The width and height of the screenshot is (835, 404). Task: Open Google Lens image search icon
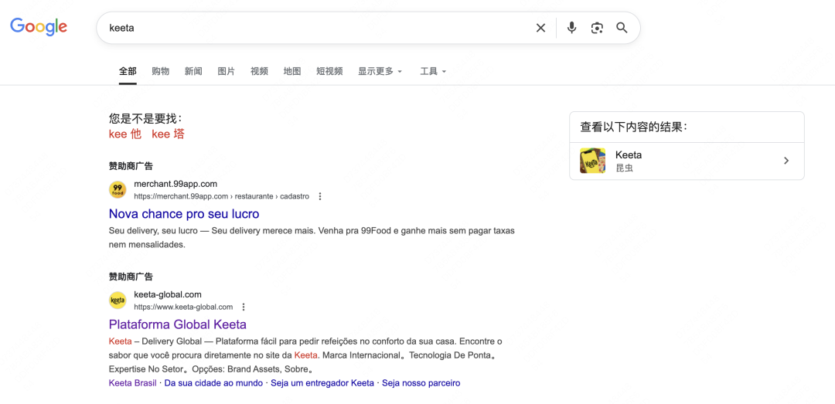click(x=597, y=28)
